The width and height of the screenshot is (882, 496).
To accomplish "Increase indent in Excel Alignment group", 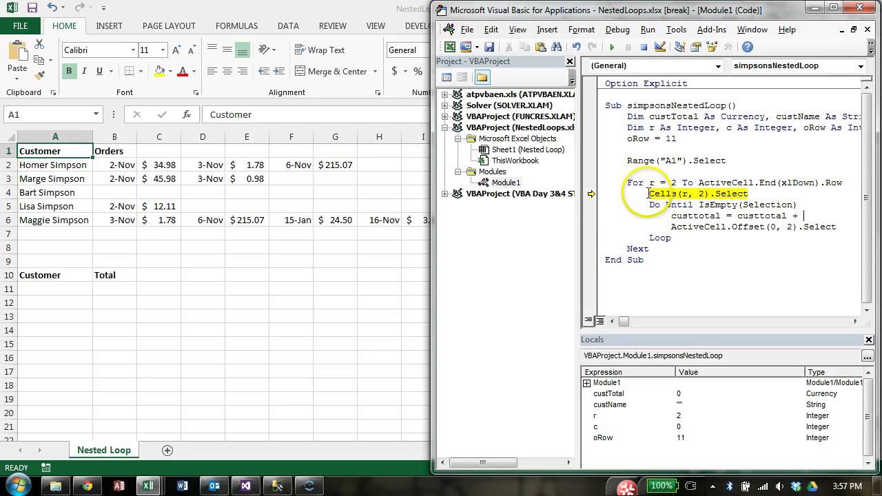I will (x=280, y=71).
